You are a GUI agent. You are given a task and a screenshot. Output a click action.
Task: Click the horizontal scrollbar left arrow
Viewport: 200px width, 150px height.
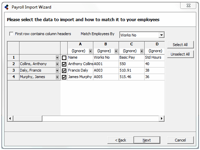pyautogui.click(x=10, y=119)
